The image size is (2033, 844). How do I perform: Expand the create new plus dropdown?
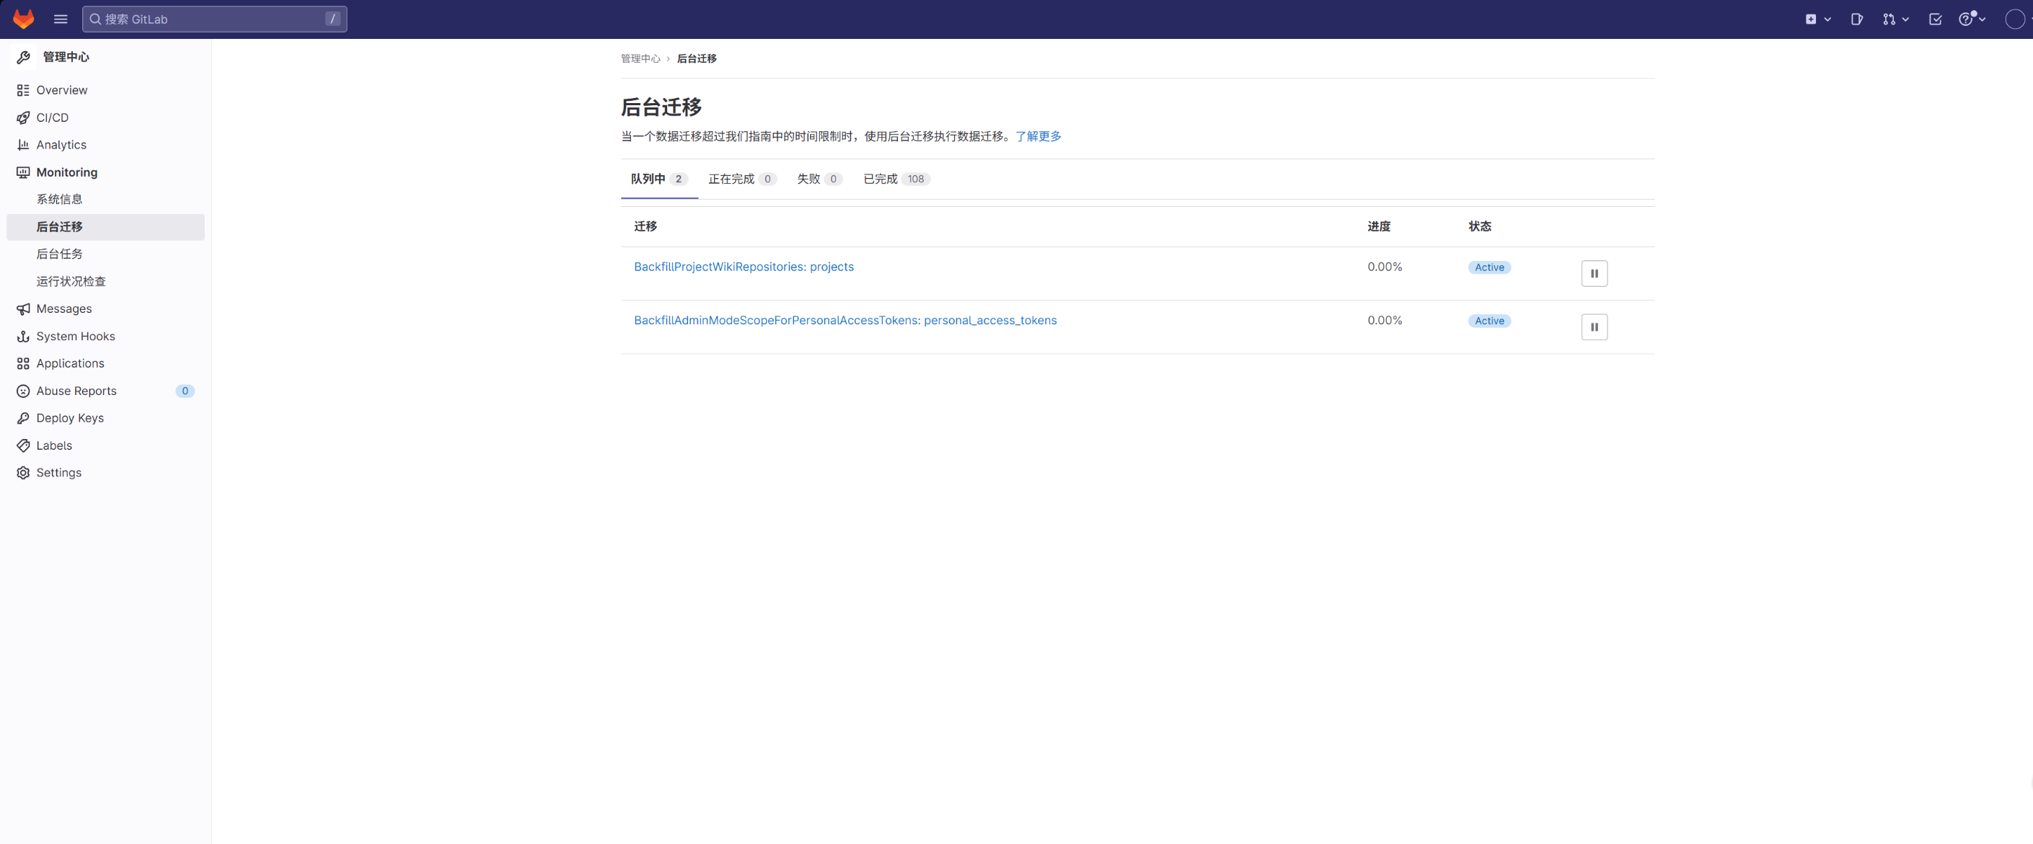(x=1817, y=19)
